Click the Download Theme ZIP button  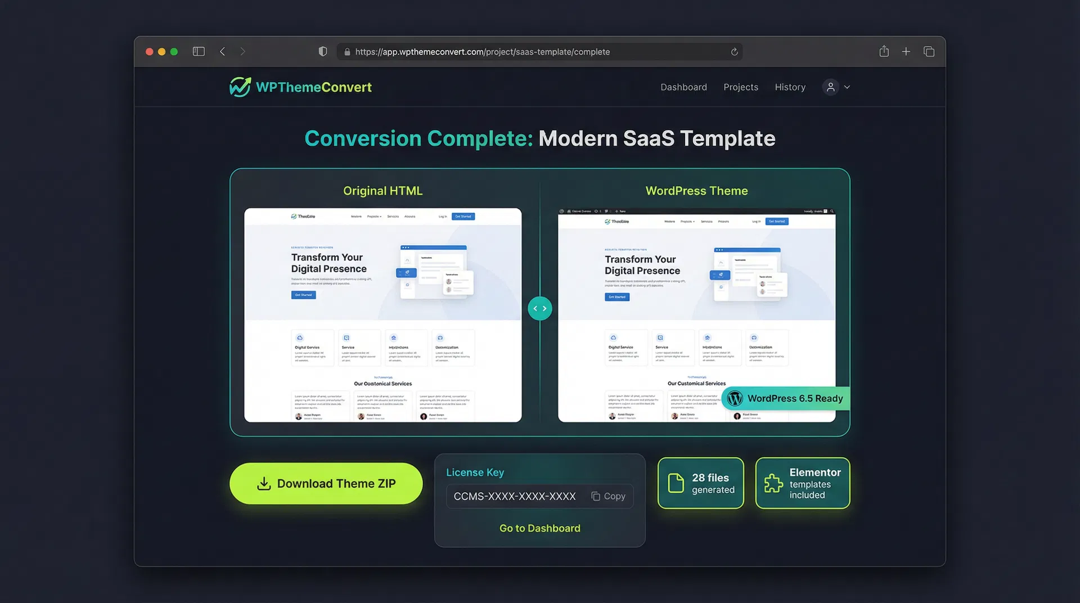(326, 484)
